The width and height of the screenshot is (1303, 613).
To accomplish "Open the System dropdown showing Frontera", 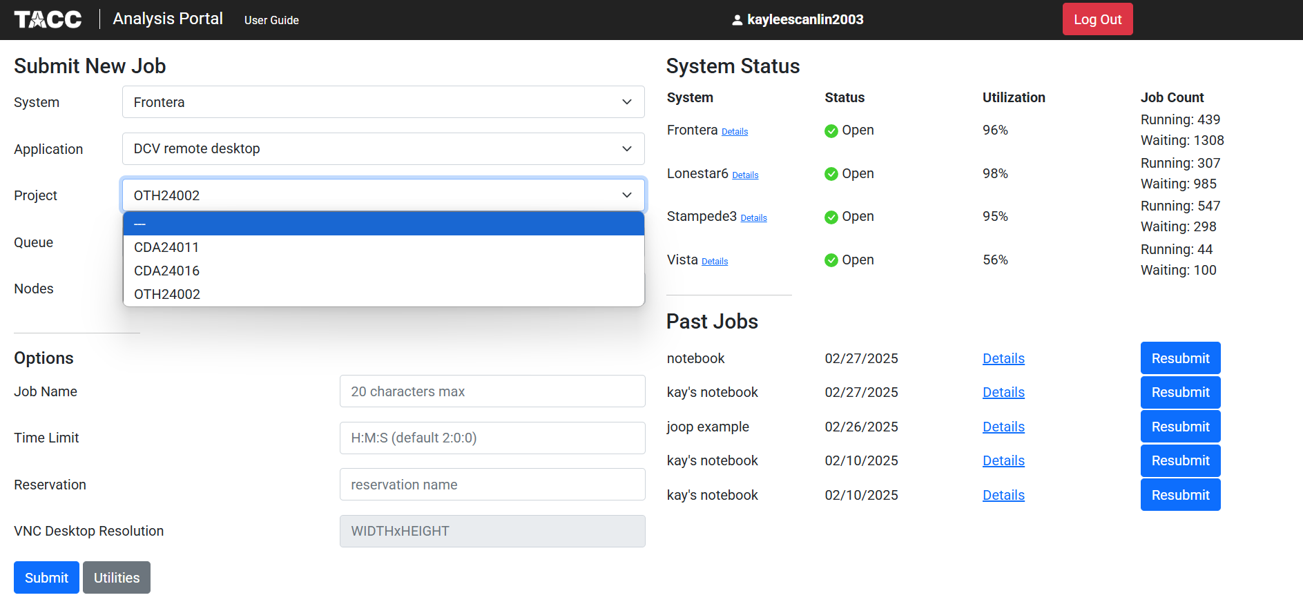I will (383, 102).
